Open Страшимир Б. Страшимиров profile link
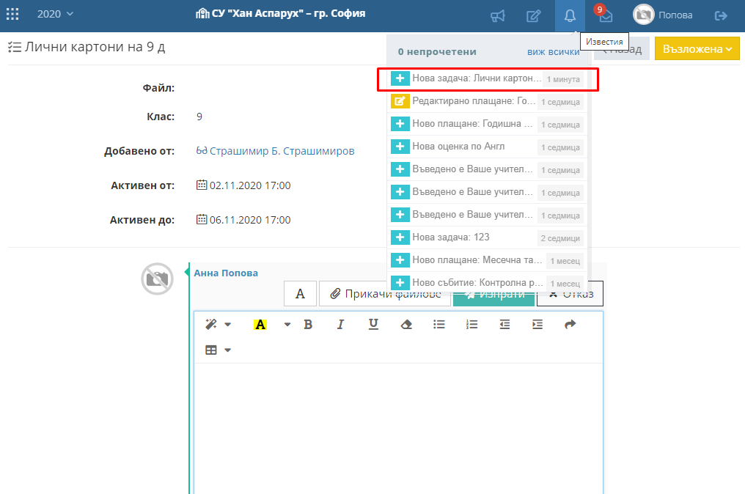Viewport: 745px width, 494px height. (282, 151)
